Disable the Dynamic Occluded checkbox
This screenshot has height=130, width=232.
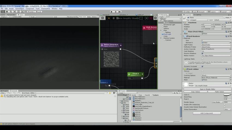click(202, 66)
